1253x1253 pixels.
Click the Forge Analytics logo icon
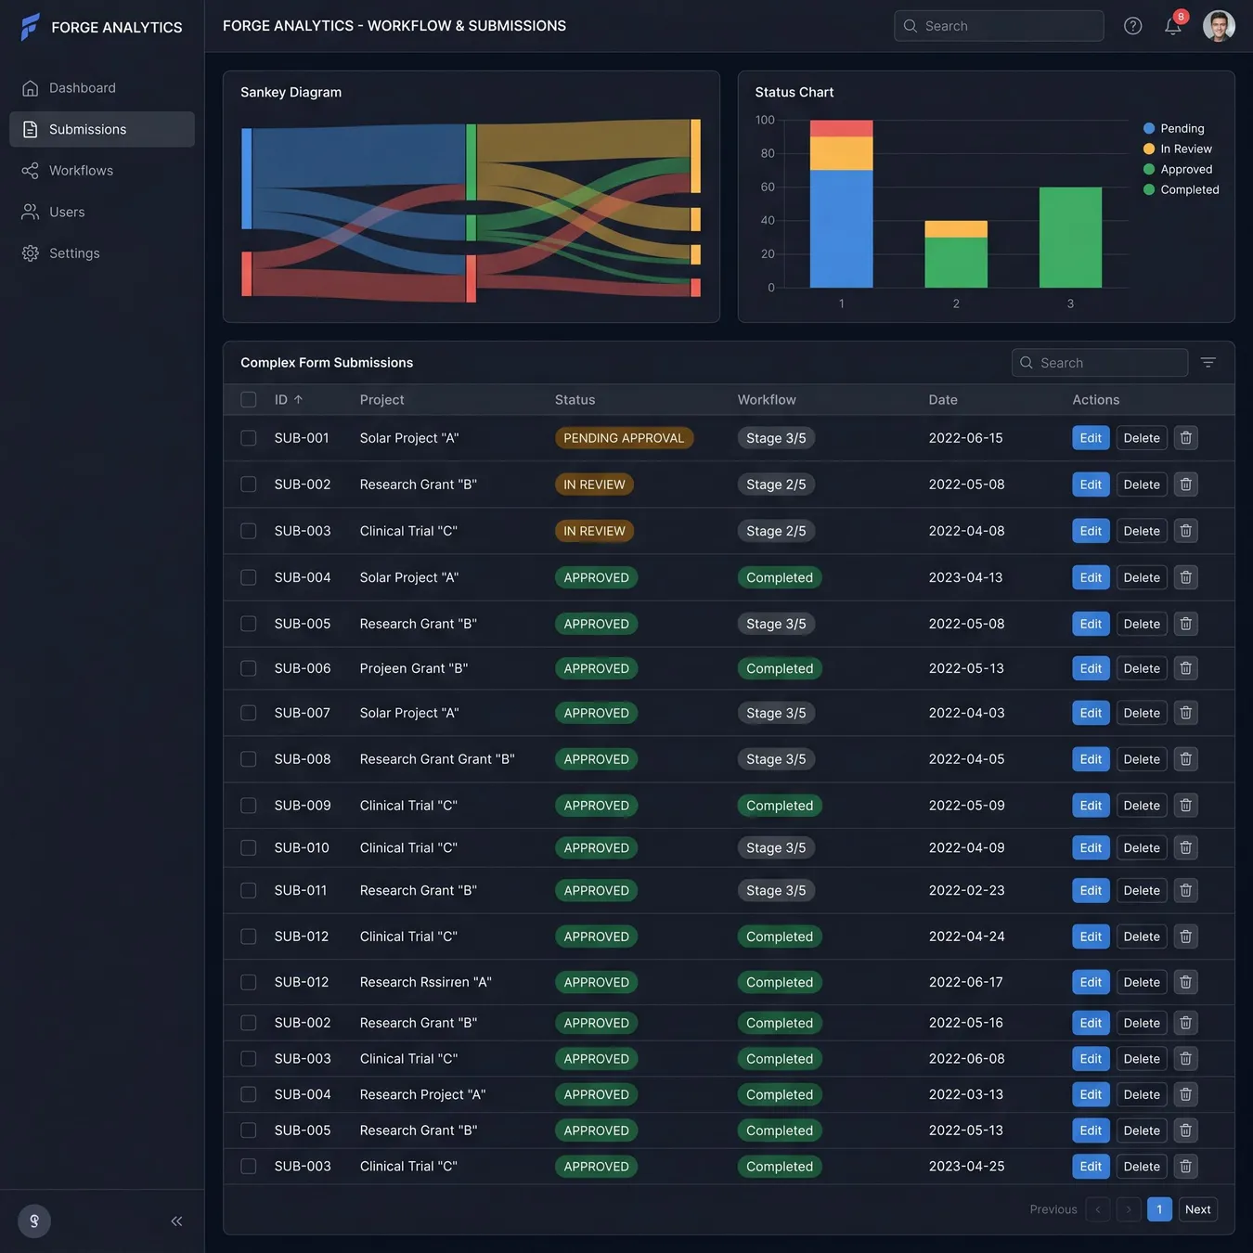click(x=31, y=27)
